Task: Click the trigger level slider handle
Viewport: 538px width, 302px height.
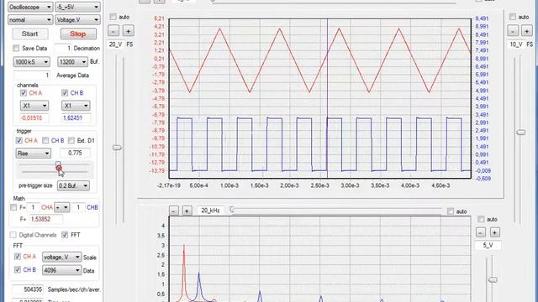Action: point(58,166)
